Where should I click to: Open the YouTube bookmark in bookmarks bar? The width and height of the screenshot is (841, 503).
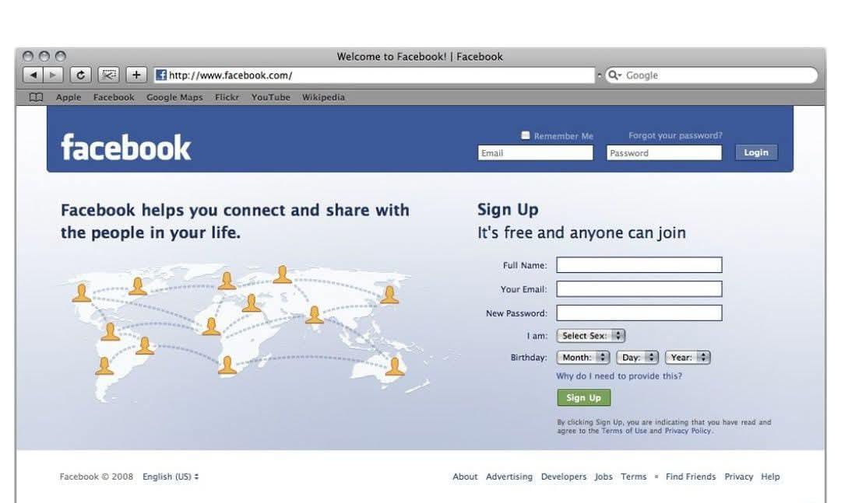[271, 97]
